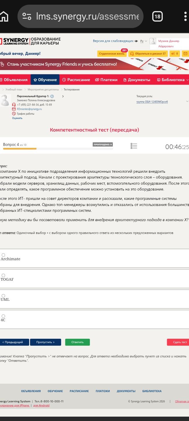Click the curator info question mark icon
Viewport: 189px width, 421px height.
click(x=52, y=96)
